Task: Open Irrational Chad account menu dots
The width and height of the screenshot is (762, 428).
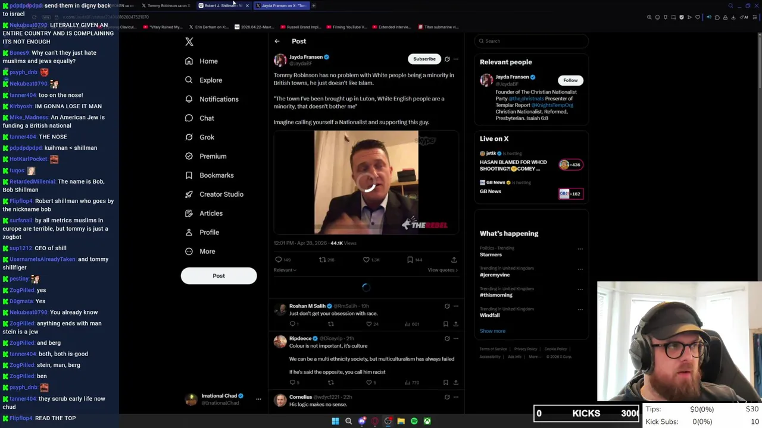Action: 258,399
